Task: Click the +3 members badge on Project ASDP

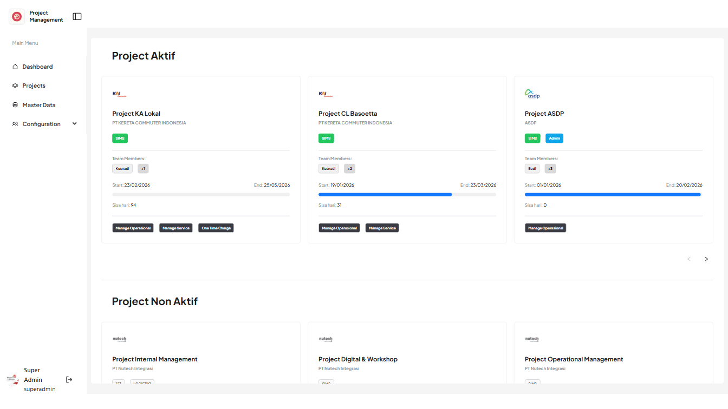Action: click(x=550, y=169)
